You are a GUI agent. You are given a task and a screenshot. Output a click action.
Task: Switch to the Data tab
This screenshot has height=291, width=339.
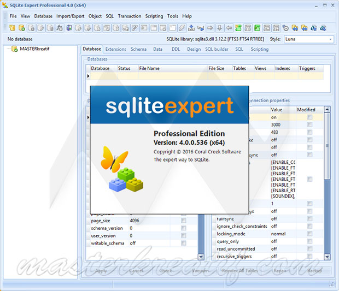tap(157, 49)
